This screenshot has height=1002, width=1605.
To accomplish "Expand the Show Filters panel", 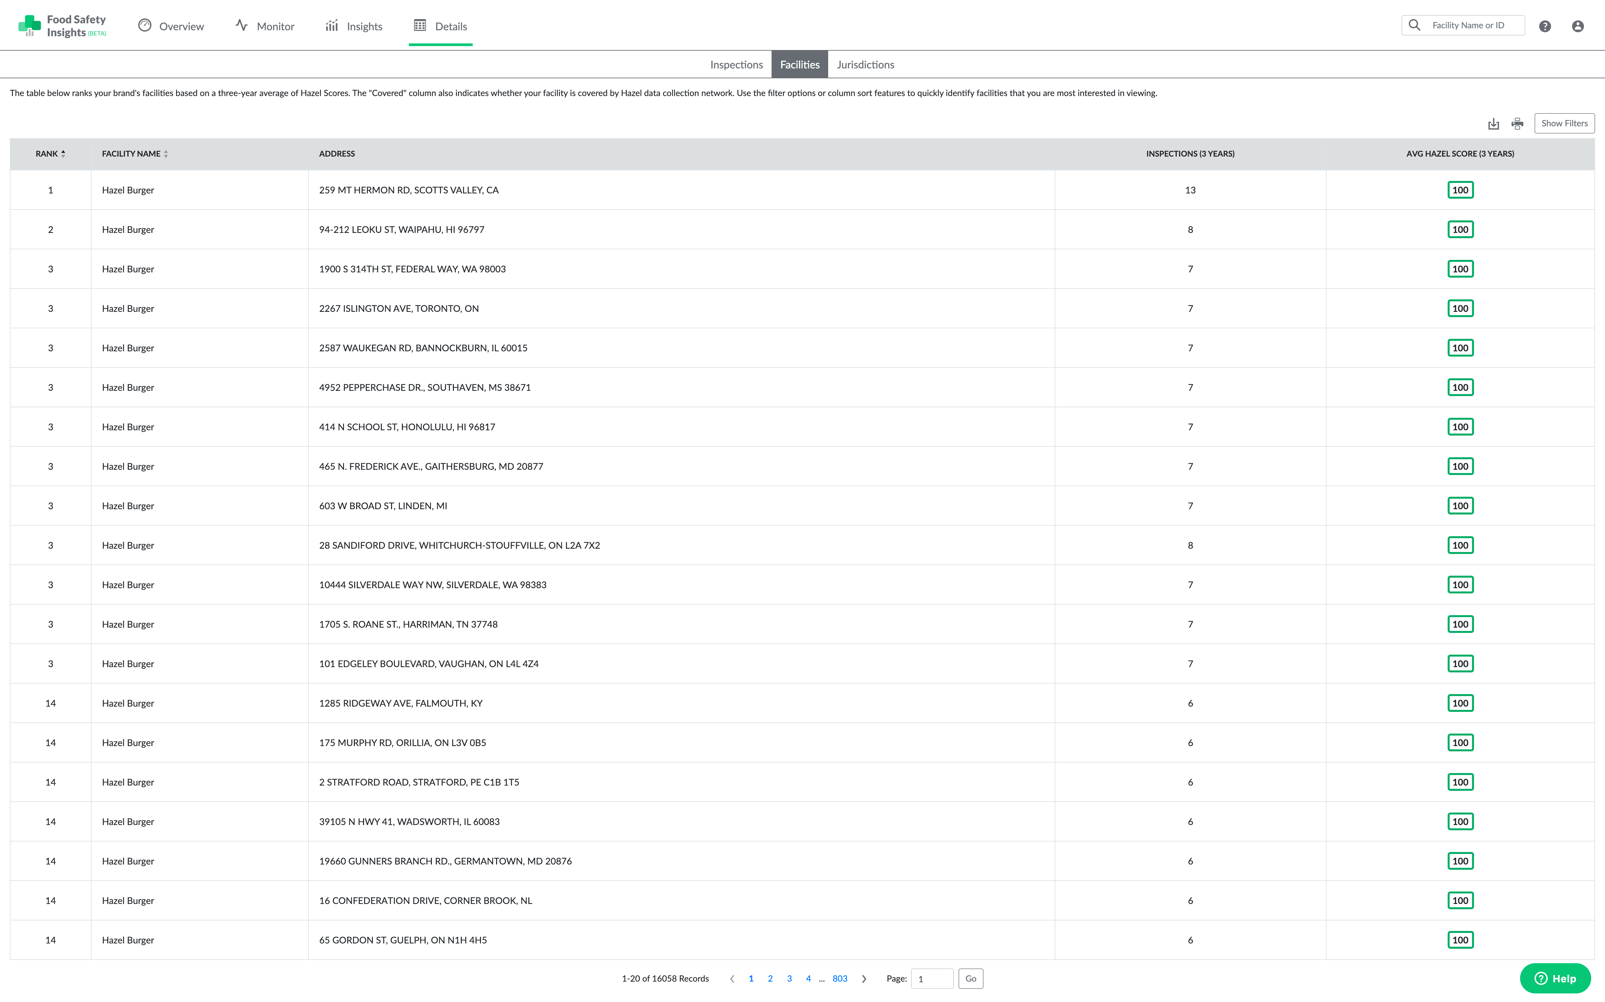I will [1564, 123].
